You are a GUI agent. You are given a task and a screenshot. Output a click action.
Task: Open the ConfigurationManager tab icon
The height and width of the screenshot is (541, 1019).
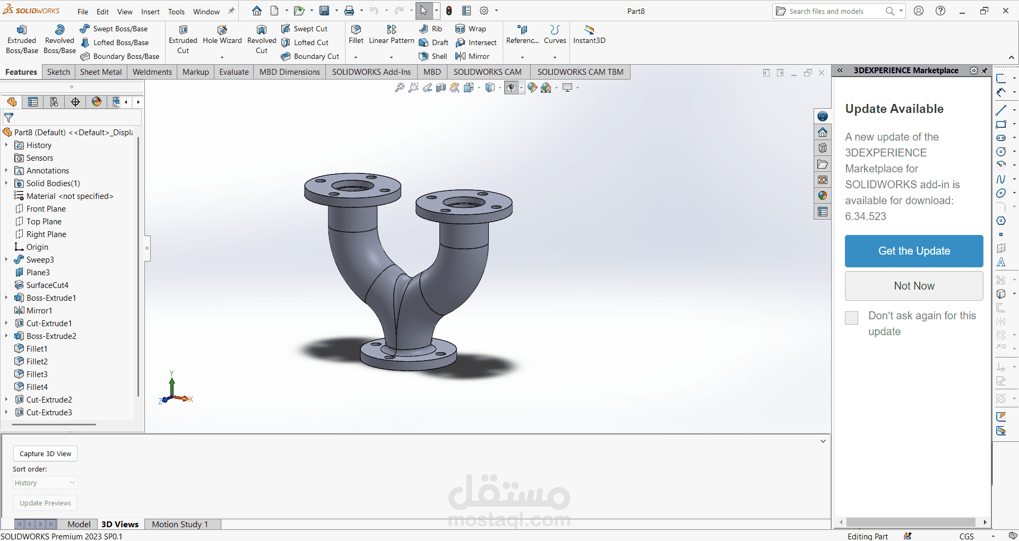pyautogui.click(x=54, y=102)
